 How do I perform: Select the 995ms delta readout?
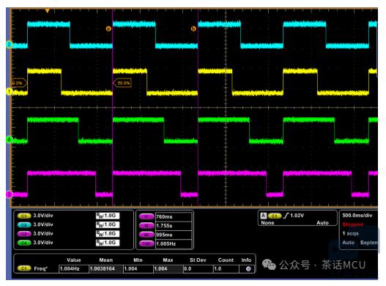pos(174,235)
